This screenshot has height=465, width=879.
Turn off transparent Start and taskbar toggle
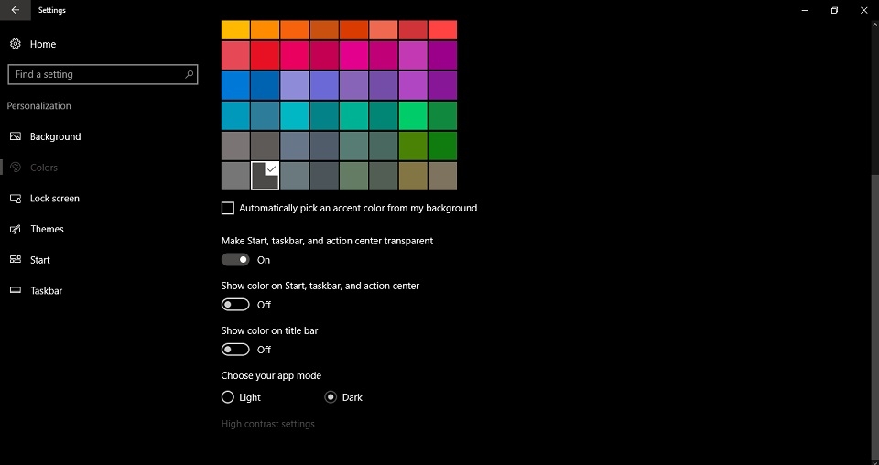[235, 259]
